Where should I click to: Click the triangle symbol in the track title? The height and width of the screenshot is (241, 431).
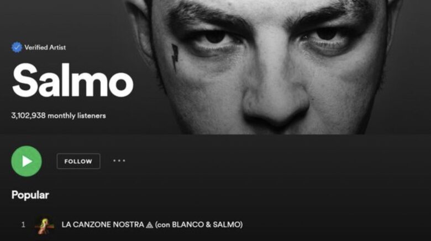tap(150, 225)
